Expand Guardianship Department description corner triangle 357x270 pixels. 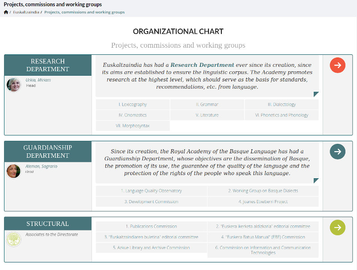coord(316,180)
